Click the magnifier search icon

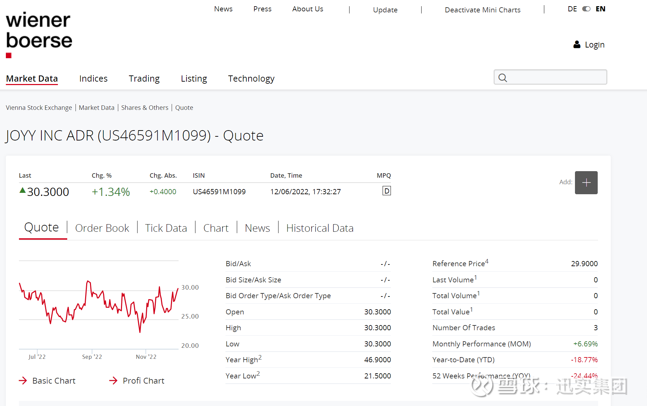click(x=503, y=78)
